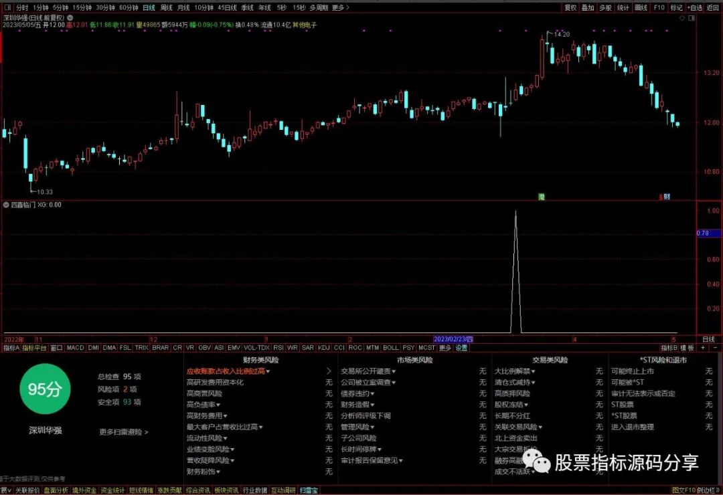Click 其他电子 sector label

(x=305, y=25)
